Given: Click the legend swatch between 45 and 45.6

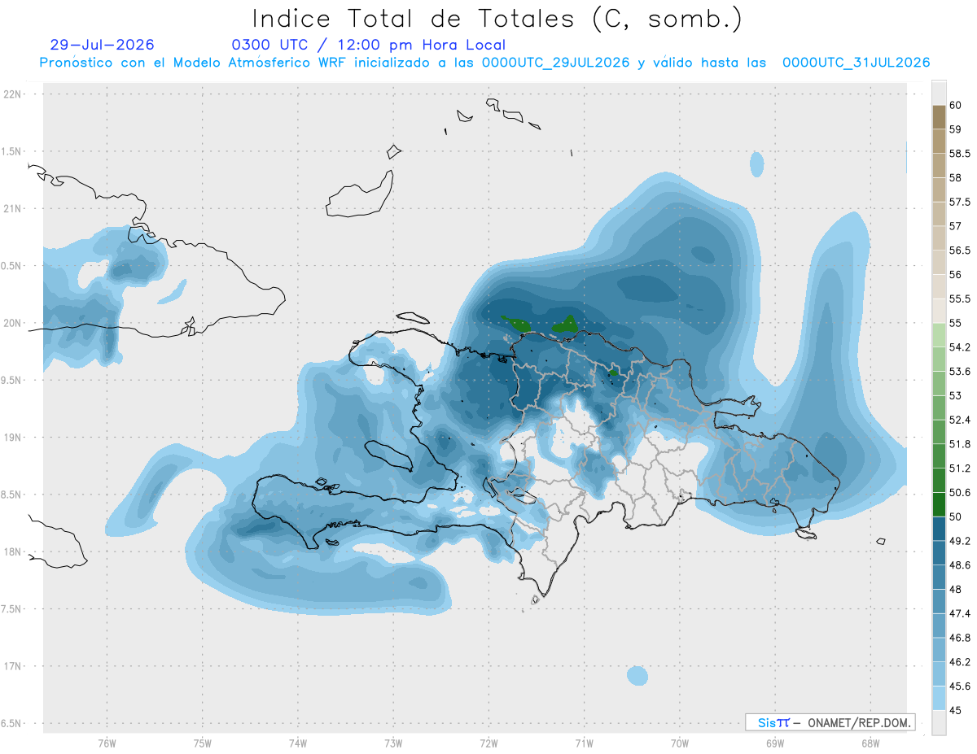Looking at the screenshot, I should coord(939,698).
